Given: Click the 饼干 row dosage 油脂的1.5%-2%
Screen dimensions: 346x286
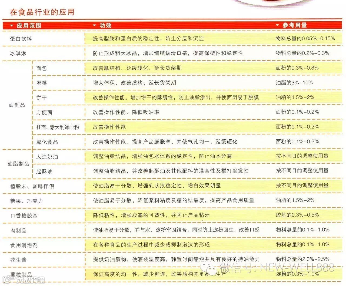Looking at the screenshot, I should (x=295, y=97).
